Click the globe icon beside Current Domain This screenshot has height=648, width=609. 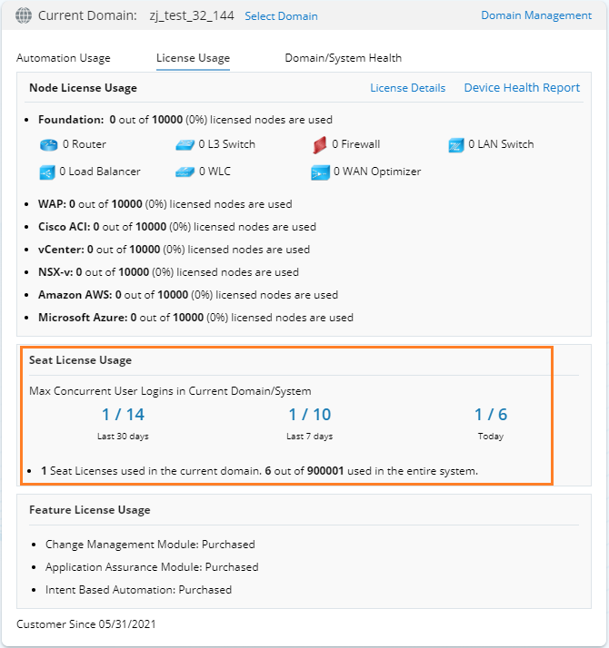click(x=24, y=15)
